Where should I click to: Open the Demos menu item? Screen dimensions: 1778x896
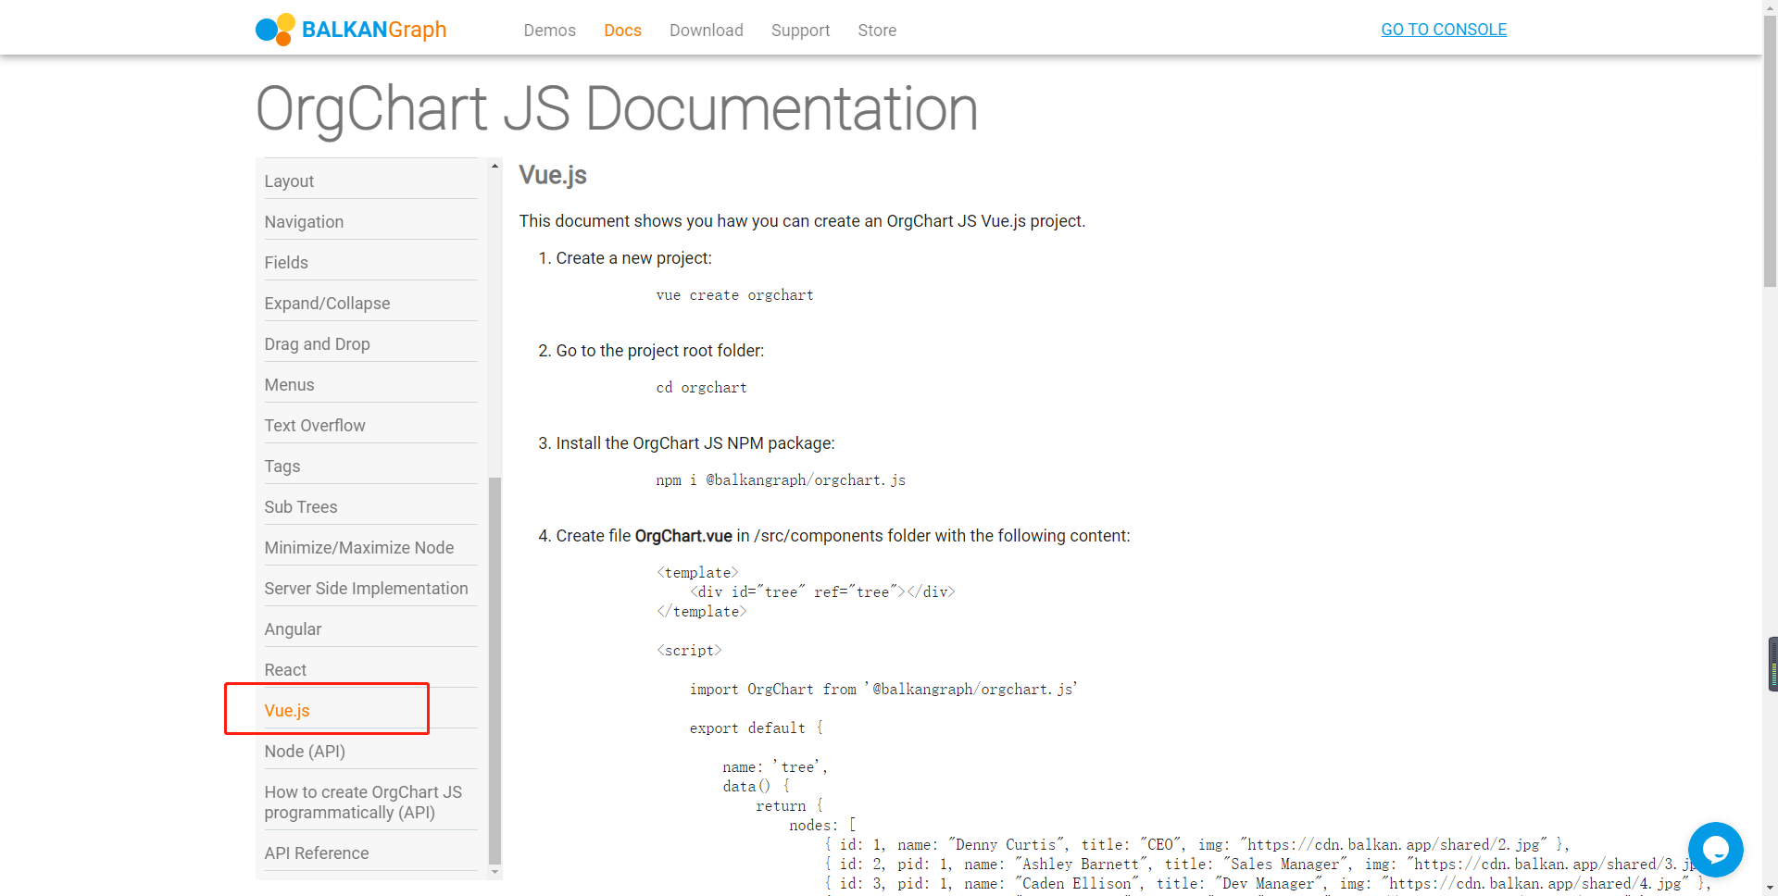[x=549, y=31]
